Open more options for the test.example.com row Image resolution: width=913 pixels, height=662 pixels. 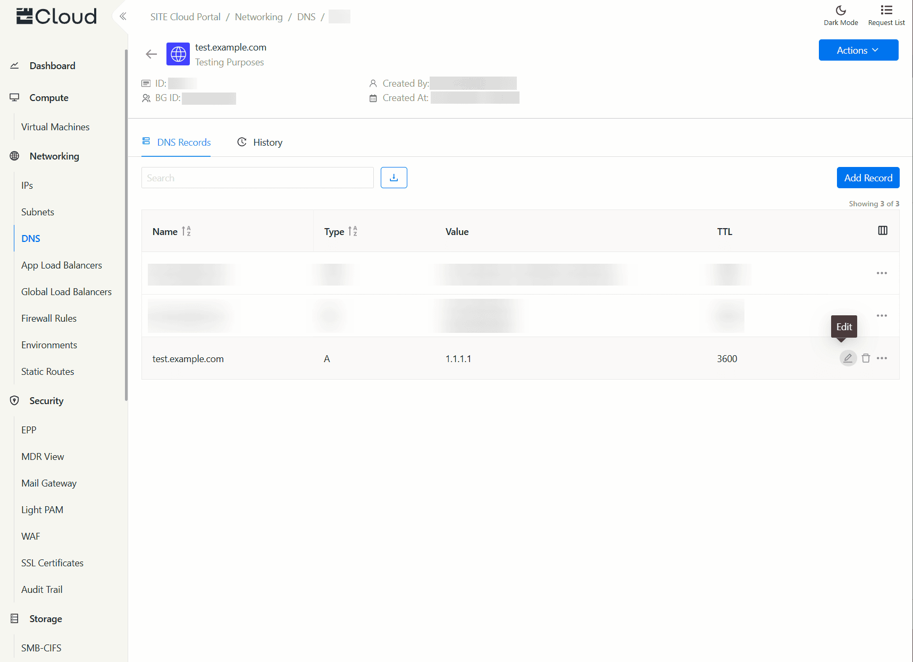(x=882, y=358)
